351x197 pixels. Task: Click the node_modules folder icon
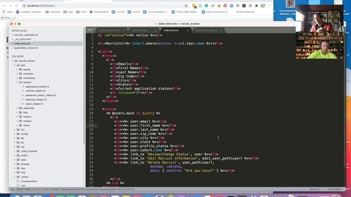point(18,151)
